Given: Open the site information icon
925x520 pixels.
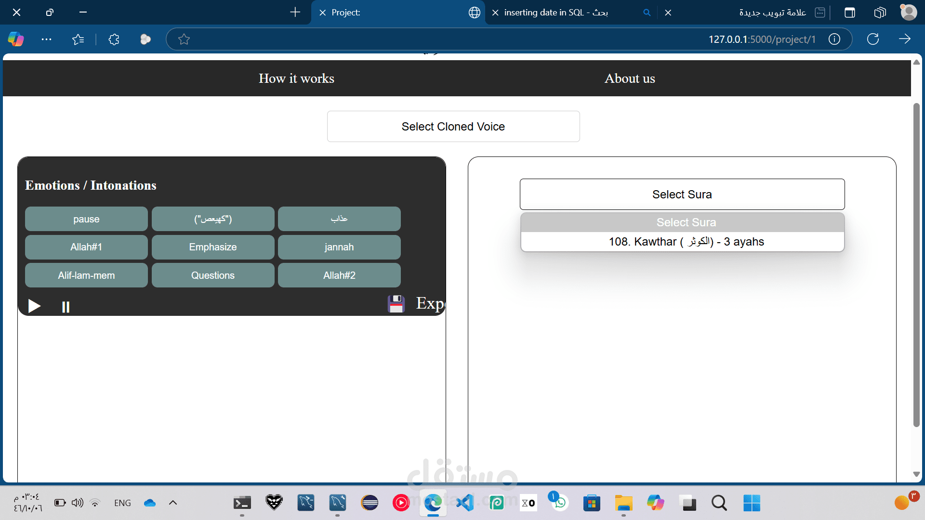Looking at the screenshot, I should pyautogui.click(x=834, y=39).
